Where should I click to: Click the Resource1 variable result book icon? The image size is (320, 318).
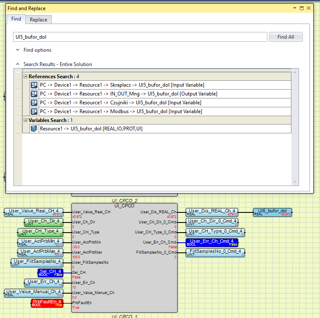pyautogui.click(x=34, y=129)
